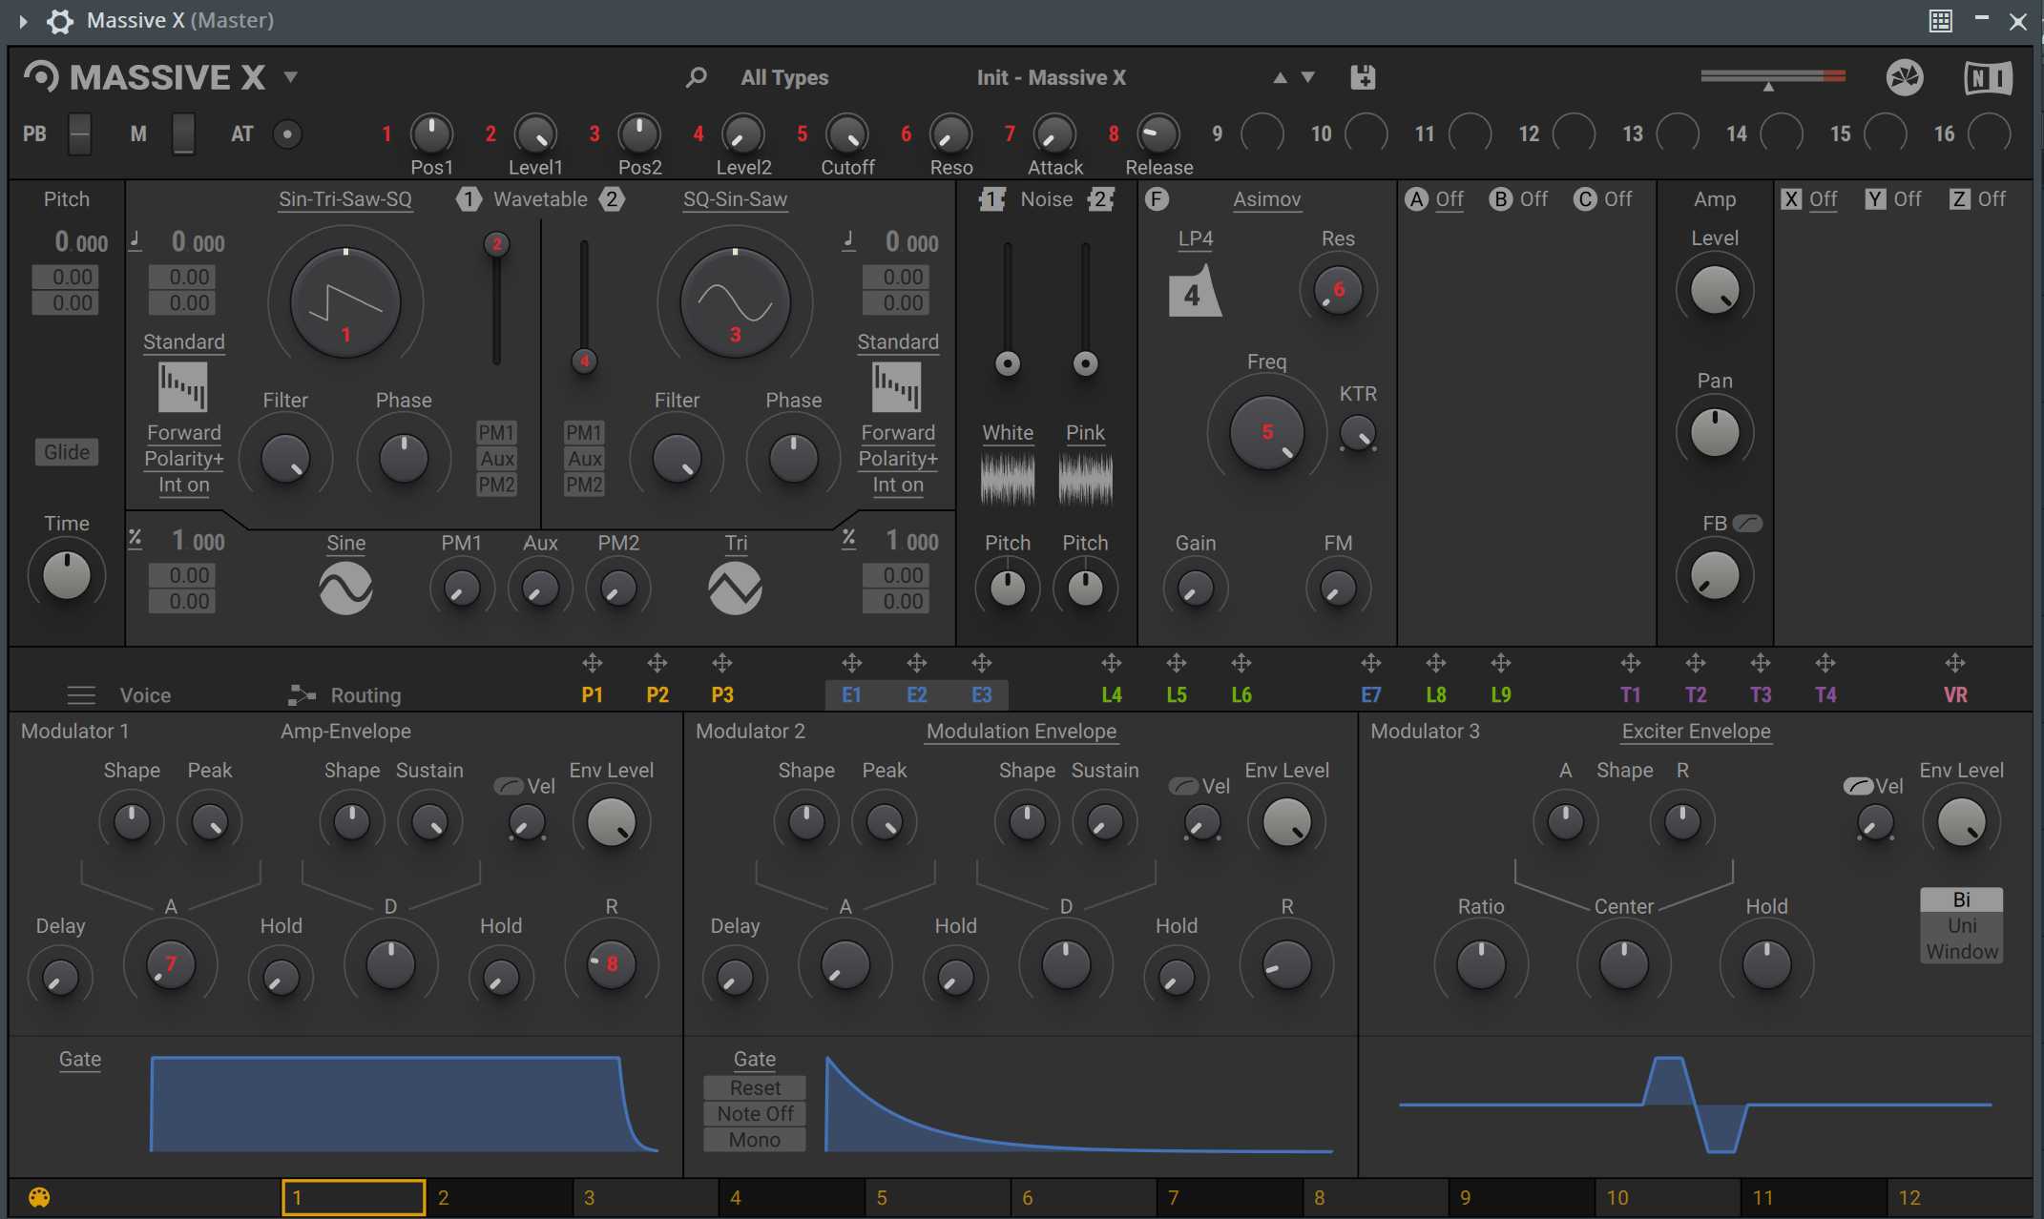Open Voice page hamburger icon
Screen dimensions: 2044x1219
click(x=81, y=695)
